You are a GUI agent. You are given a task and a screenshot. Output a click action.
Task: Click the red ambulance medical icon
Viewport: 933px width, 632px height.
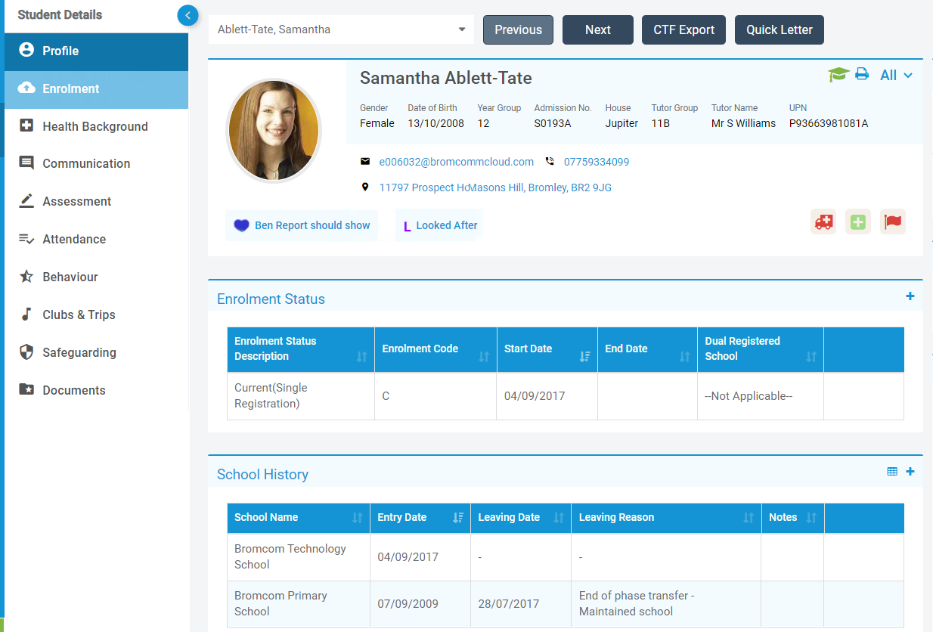(823, 222)
